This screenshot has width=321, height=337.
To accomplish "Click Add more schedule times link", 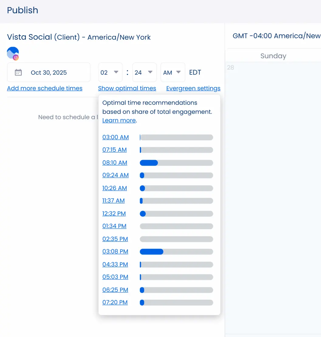I will (45, 88).
